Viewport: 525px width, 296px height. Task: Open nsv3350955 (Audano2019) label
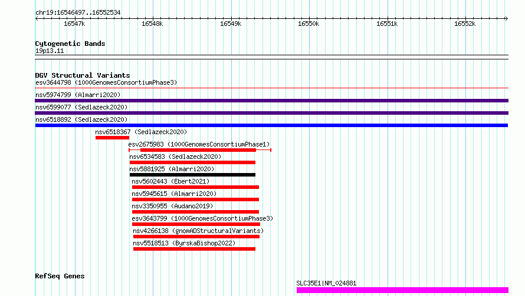(172, 206)
